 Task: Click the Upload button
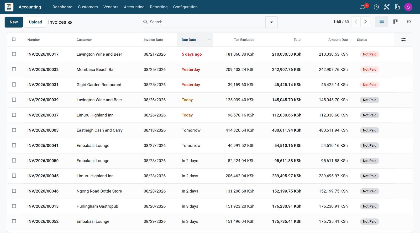pyautogui.click(x=35, y=22)
